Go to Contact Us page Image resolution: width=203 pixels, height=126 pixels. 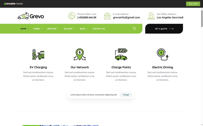(99, 29)
